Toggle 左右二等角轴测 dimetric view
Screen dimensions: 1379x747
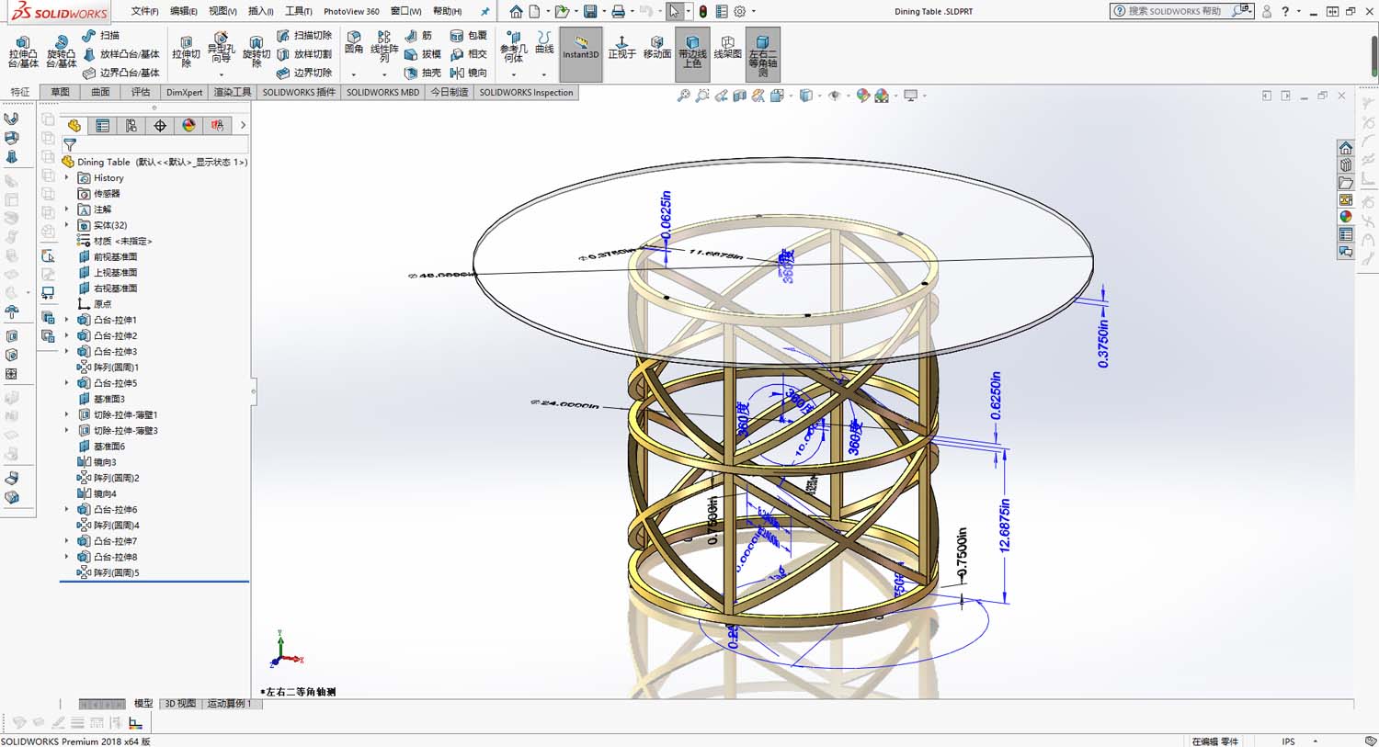pyautogui.click(x=762, y=55)
